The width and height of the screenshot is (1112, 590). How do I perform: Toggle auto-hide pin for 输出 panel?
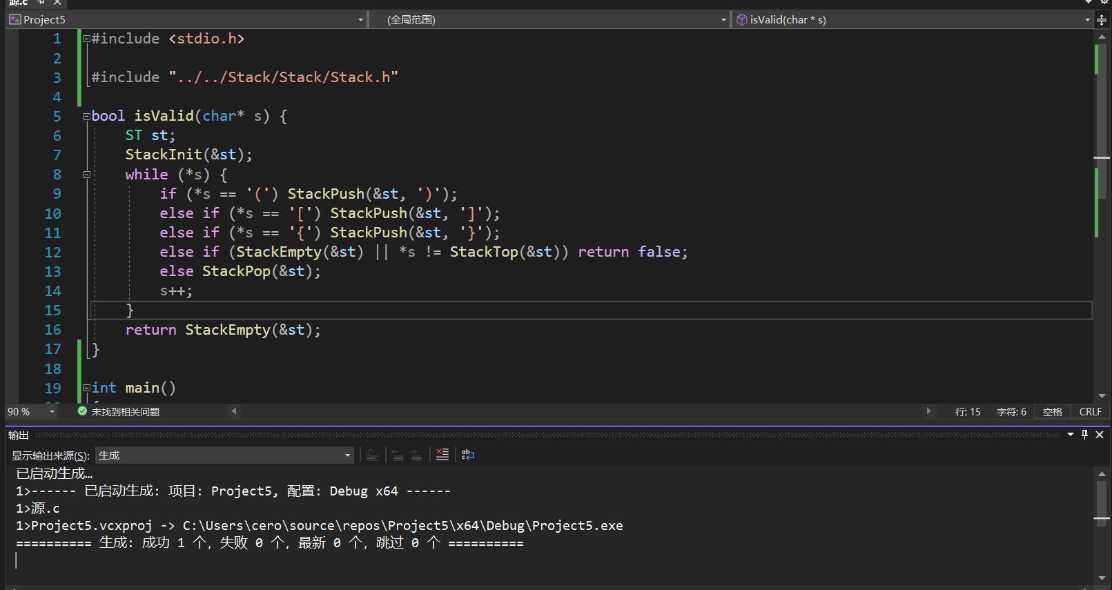point(1084,435)
